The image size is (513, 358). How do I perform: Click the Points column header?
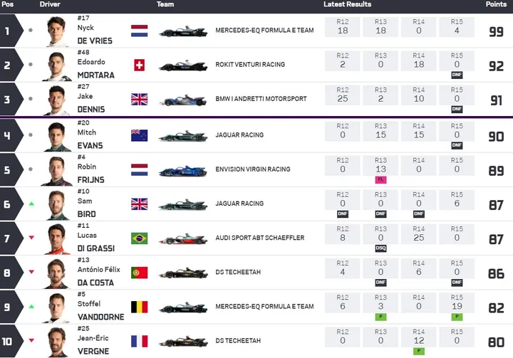coord(496,4)
